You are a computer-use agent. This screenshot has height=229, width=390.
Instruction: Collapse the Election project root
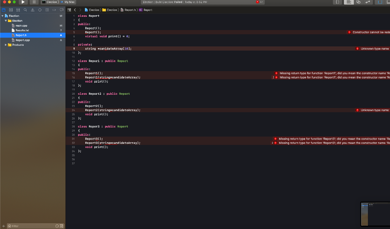(3, 16)
